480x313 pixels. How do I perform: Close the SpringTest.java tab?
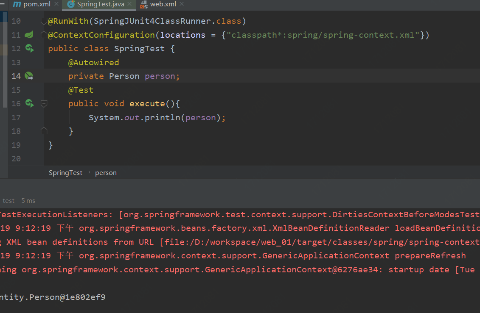point(129,4)
